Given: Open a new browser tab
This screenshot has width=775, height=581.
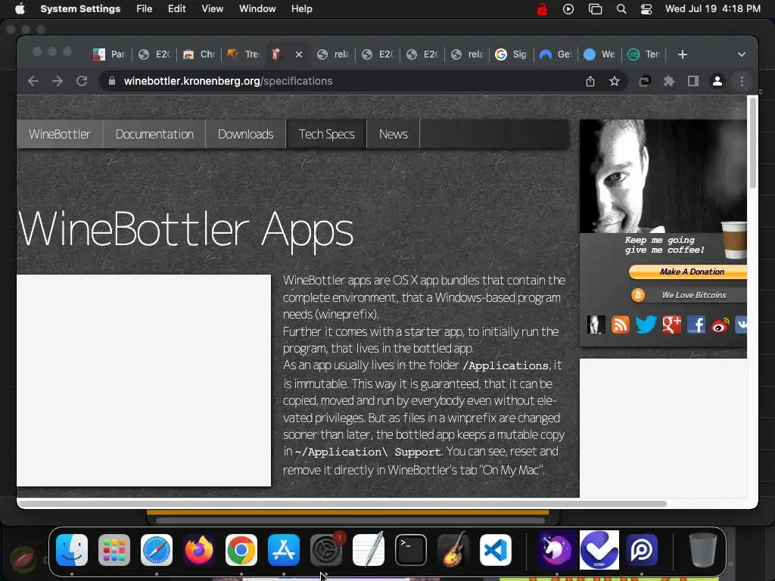Looking at the screenshot, I should pos(683,54).
